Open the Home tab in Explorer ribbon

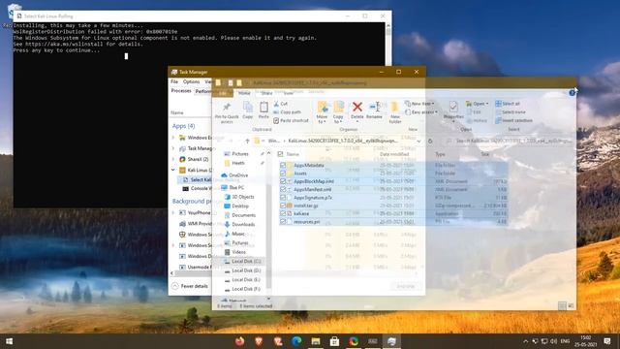click(x=244, y=93)
